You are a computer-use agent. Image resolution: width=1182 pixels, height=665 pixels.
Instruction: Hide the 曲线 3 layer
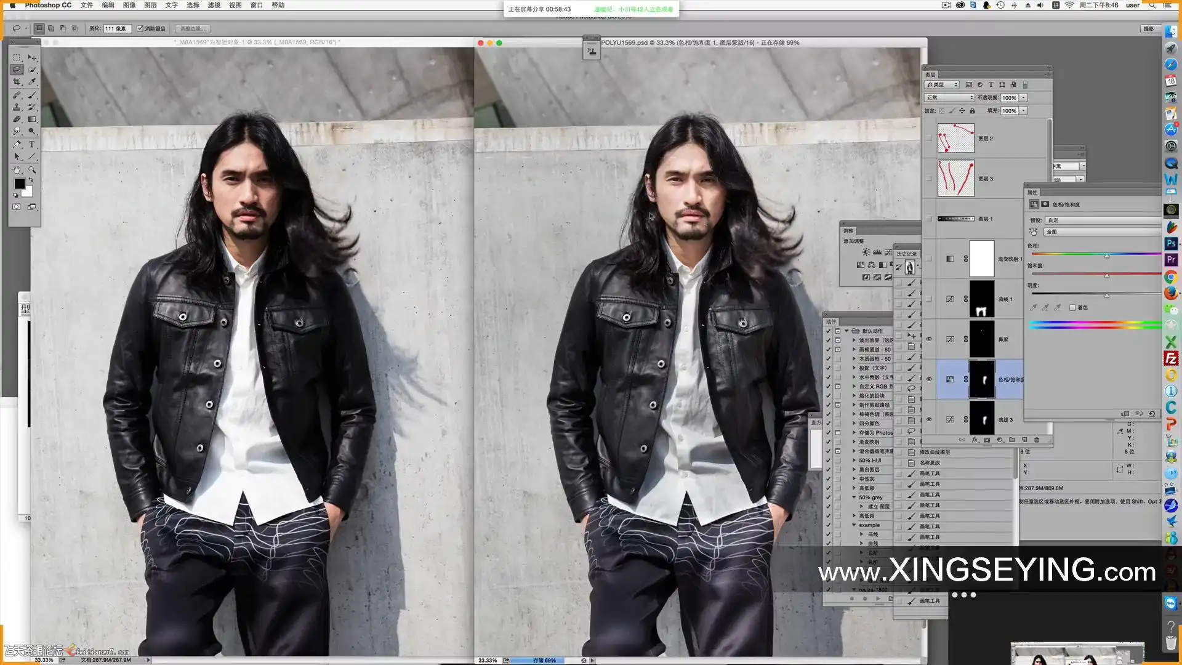pyautogui.click(x=929, y=419)
